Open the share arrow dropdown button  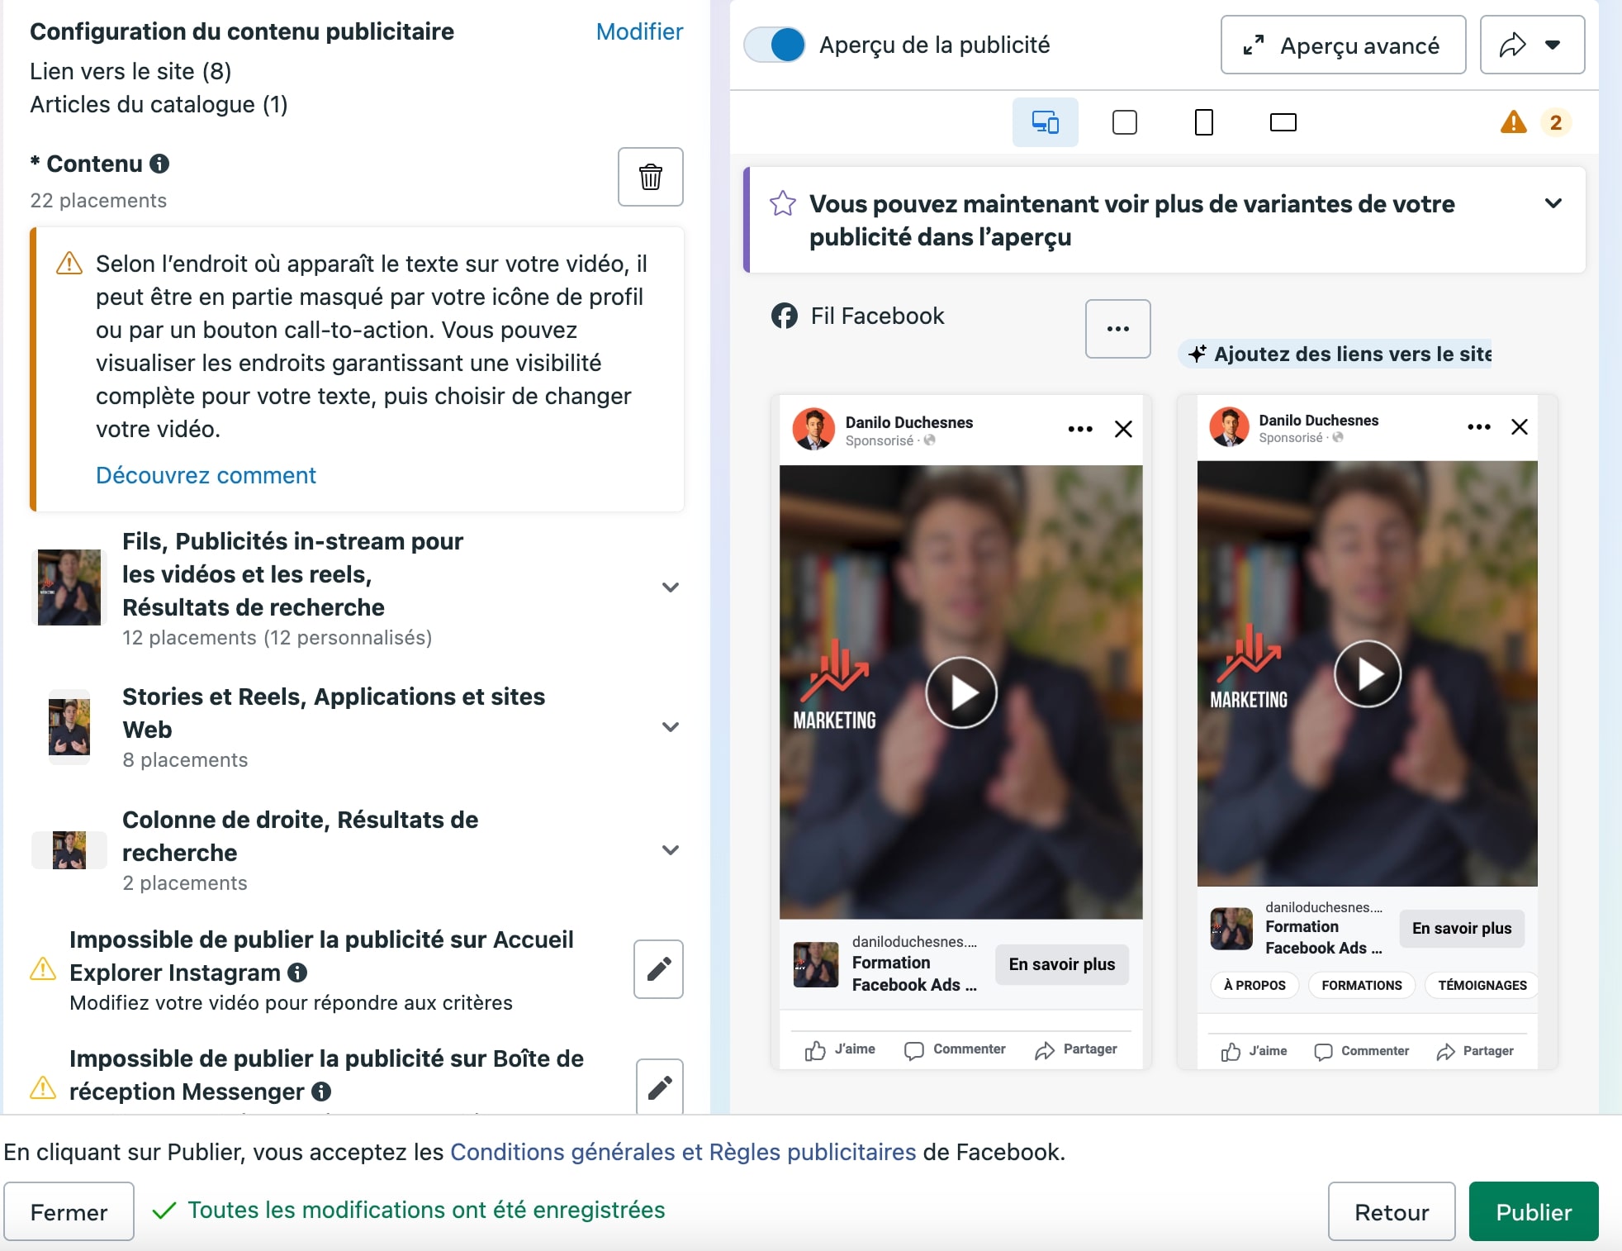(x=1532, y=45)
